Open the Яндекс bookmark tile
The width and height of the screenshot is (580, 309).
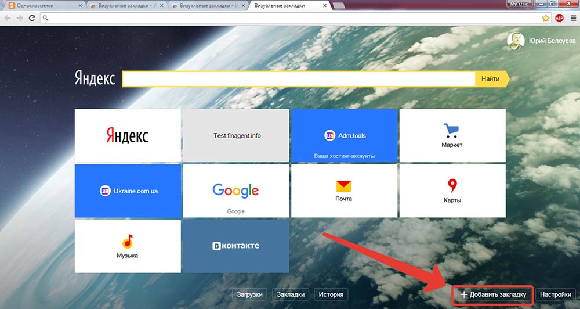[x=128, y=135]
